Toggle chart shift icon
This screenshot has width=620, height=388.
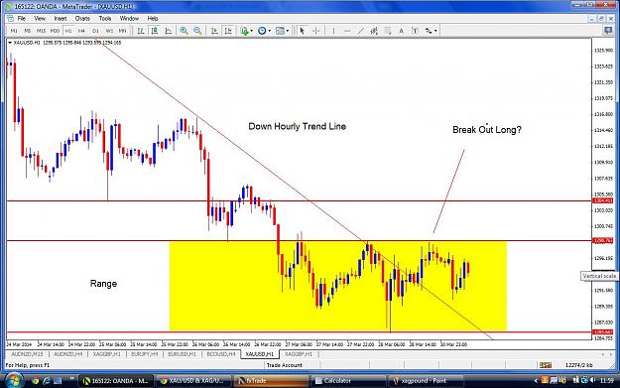(x=228, y=31)
